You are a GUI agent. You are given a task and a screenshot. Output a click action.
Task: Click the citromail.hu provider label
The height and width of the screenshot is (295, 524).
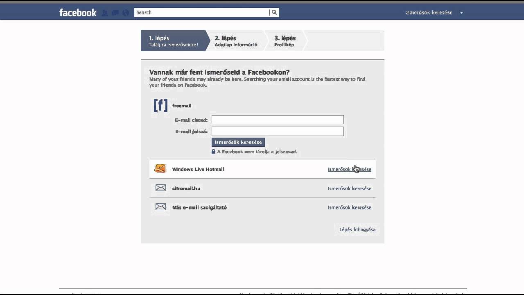[186, 188]
